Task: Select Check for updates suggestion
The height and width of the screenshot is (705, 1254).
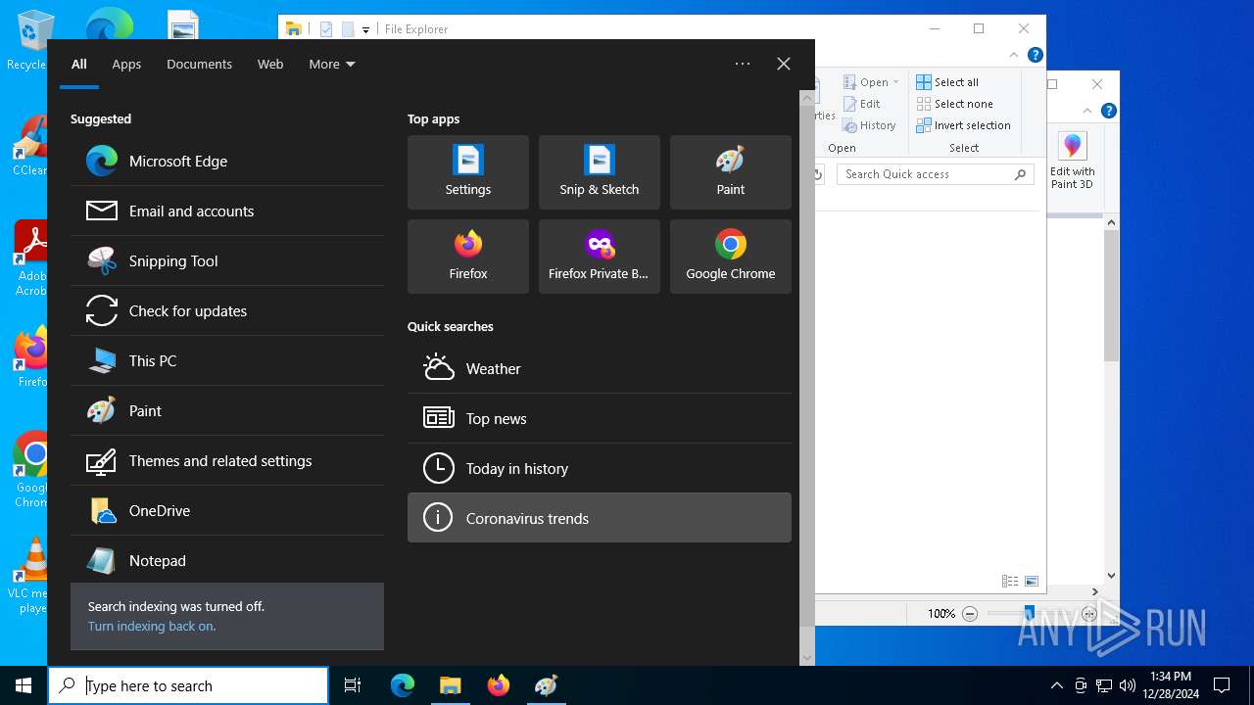Action: click(227, 310)
